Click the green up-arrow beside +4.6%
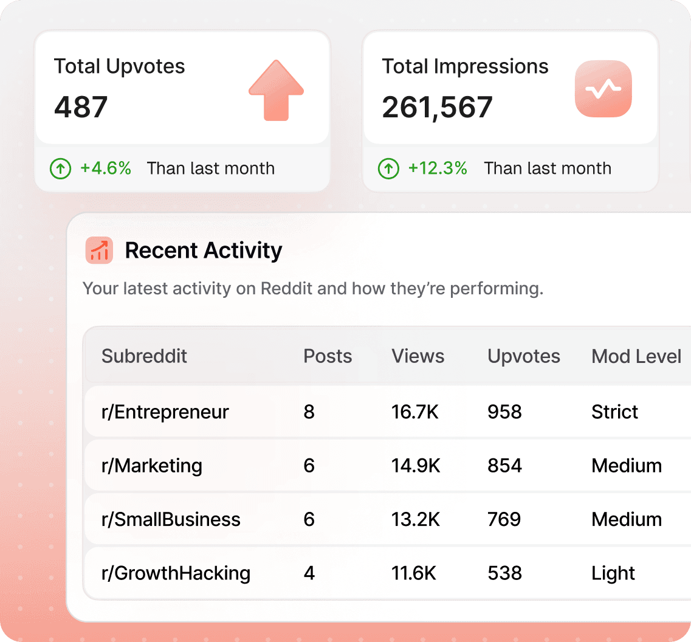691x642 pixels. coord(60,168)
